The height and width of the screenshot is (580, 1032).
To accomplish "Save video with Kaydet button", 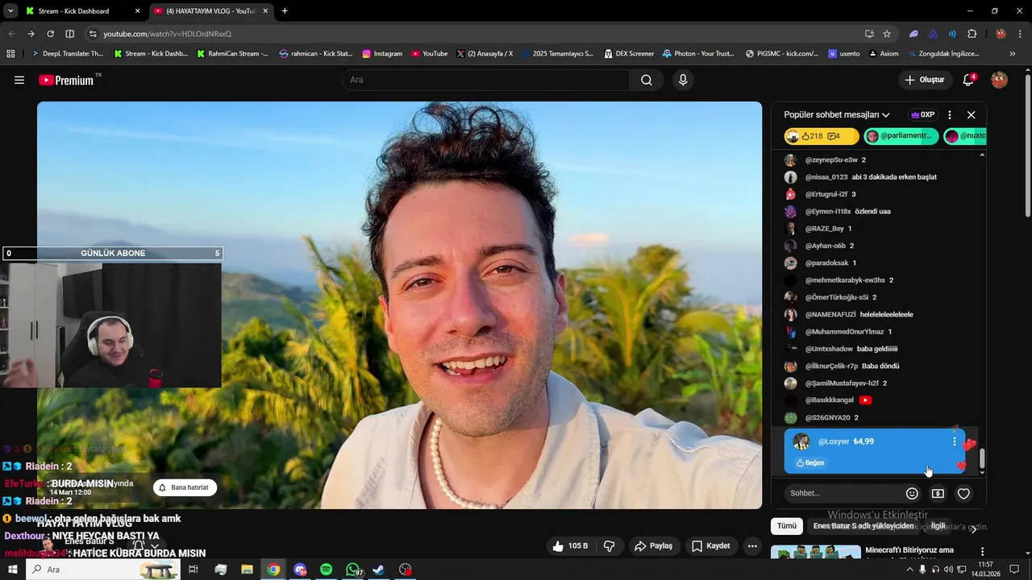I will pyautogui.click(x=710, y=546).
